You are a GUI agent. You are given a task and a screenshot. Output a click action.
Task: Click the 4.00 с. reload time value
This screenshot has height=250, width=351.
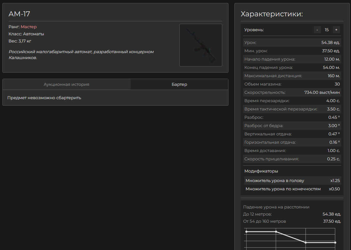pos(333,101)
